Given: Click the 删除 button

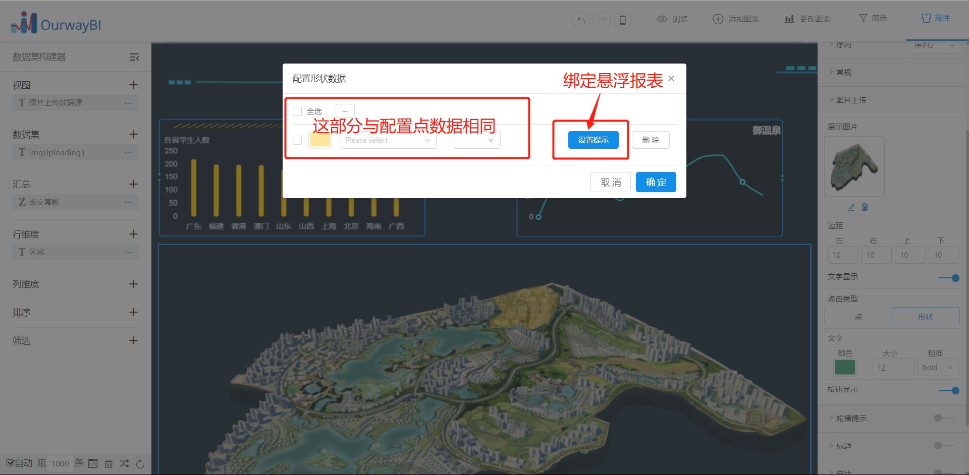Looking at the screenshot, I should [x=651, y=140].
